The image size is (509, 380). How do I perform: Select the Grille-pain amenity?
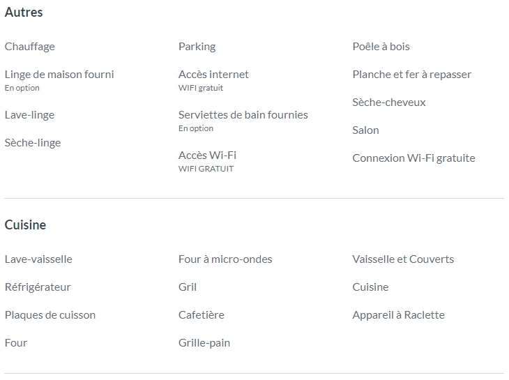click(x=204, y=343)
